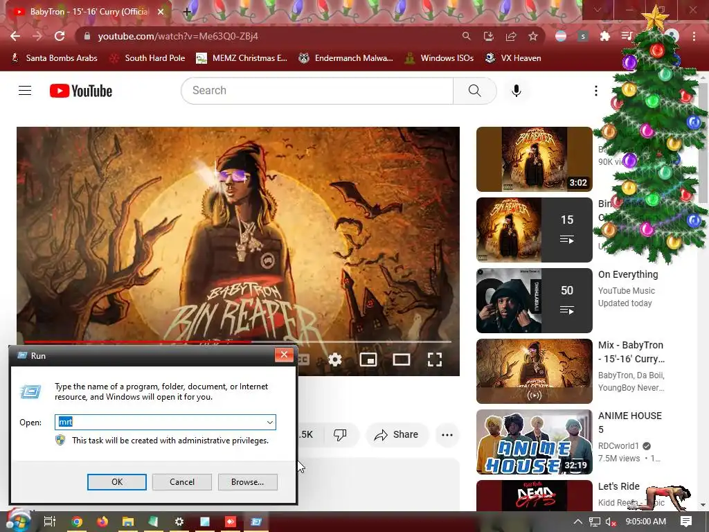
Task: Click the zoom magnifier icon in address bar
Action: [466, 36]
